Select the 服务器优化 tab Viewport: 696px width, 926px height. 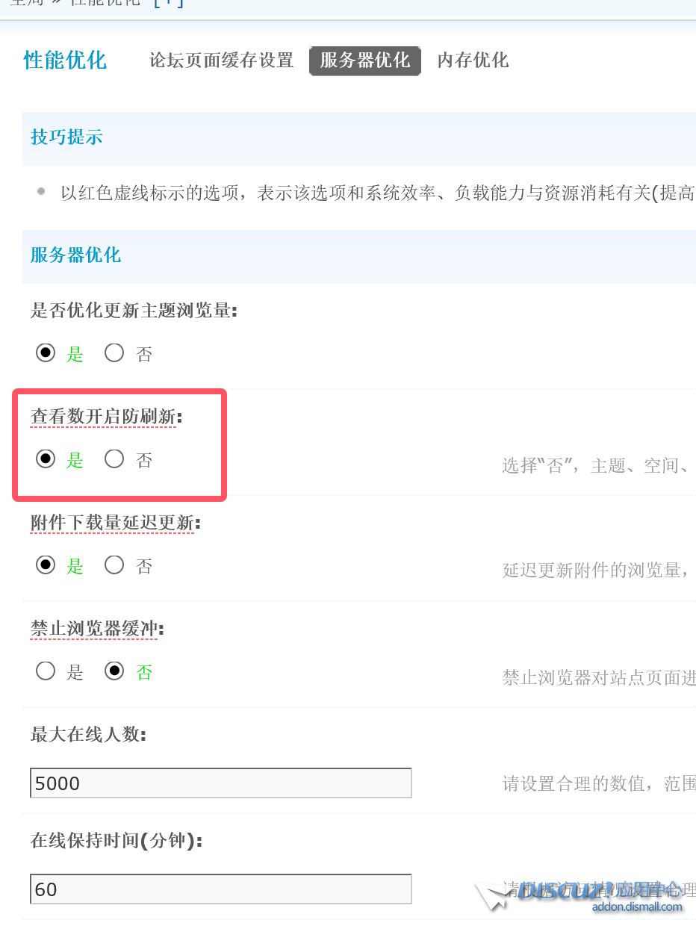coord(365,60)
